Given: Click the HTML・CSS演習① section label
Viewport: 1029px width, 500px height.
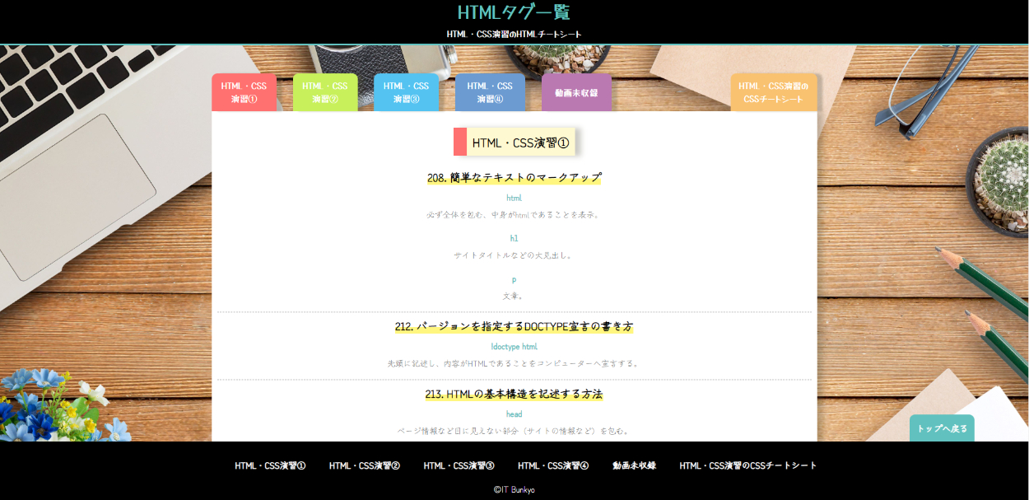Looking at the screenshot, I should point(520,143).
